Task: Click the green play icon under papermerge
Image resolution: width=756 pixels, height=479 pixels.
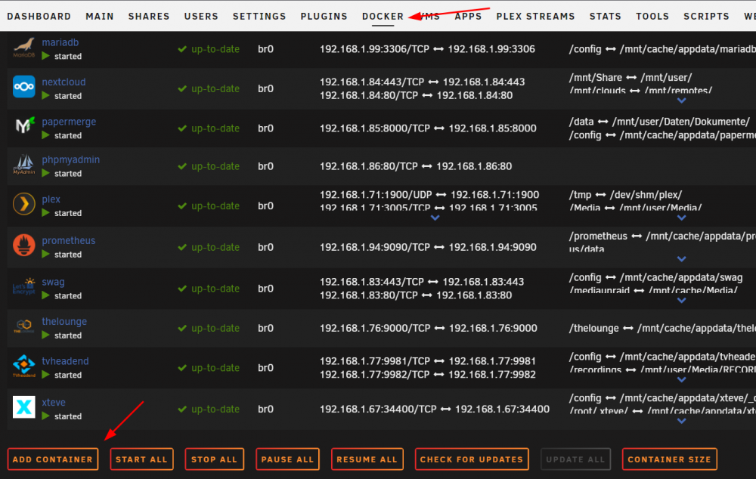Action: 46,135
